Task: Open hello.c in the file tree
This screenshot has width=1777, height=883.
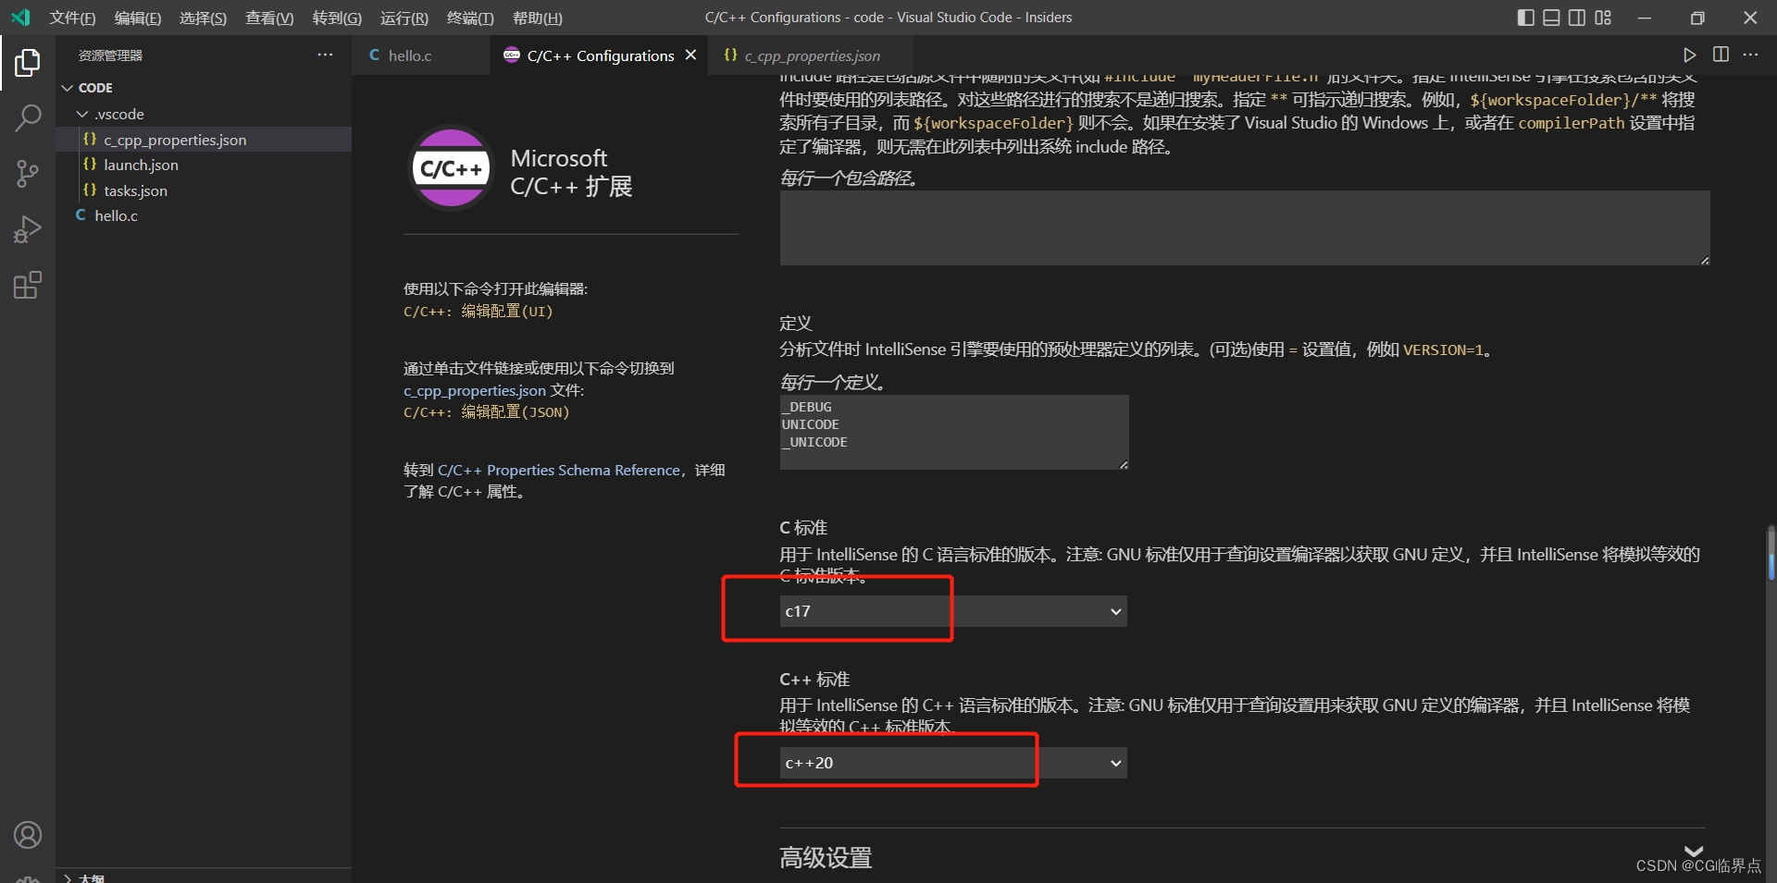Action: click(204, 215)
